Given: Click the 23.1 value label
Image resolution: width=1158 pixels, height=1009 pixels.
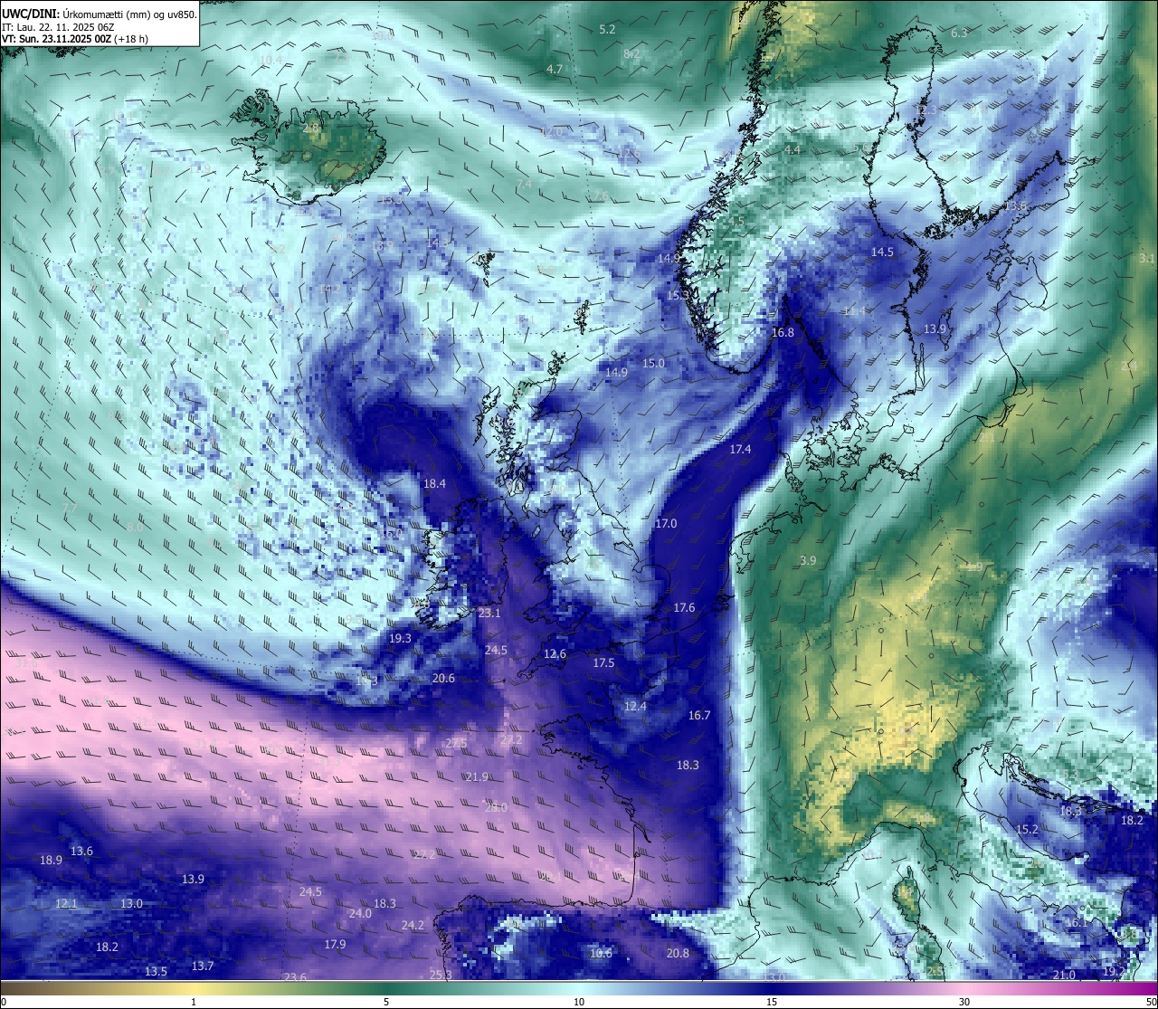Looking at the screenshot, I should 489,614.
